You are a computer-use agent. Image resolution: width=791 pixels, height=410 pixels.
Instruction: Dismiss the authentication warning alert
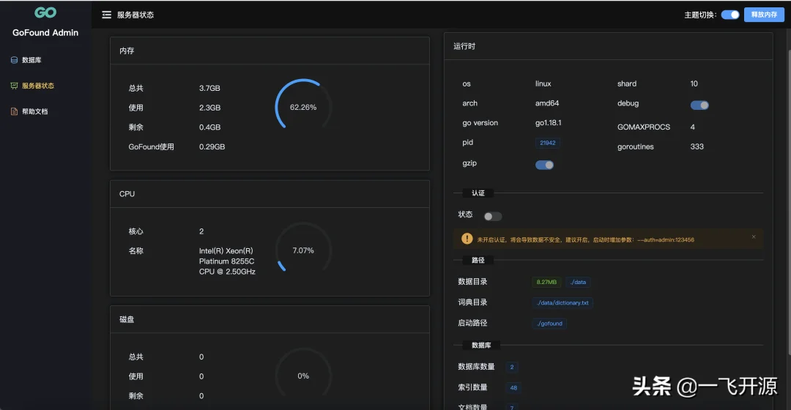tap(754, 237)
